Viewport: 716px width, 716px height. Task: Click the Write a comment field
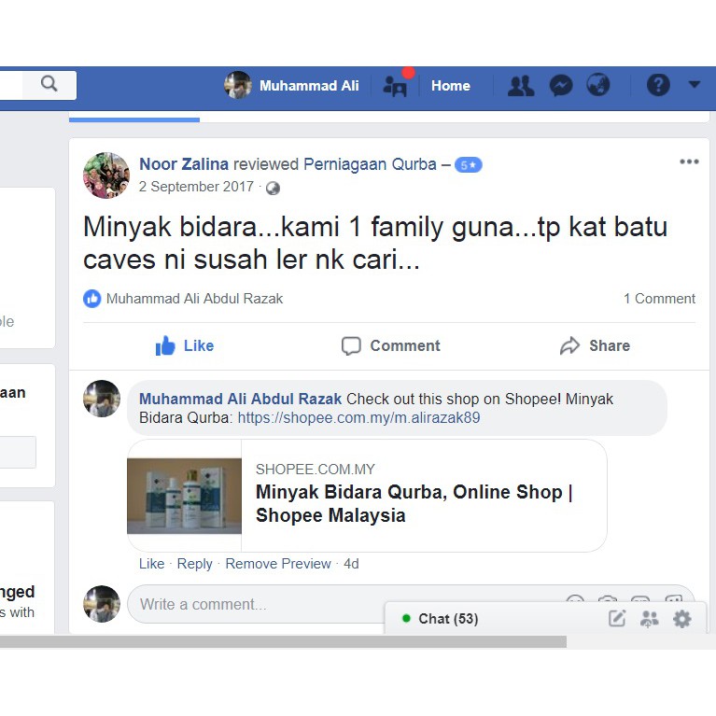coord(336,604)
